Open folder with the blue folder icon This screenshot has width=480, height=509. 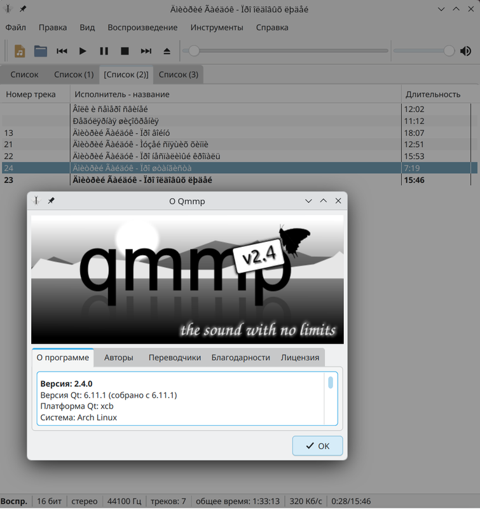(x=41, y=51)
